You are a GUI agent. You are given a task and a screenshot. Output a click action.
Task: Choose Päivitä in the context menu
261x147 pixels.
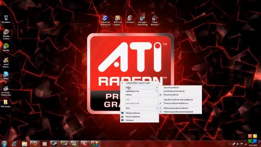[139, 95]
